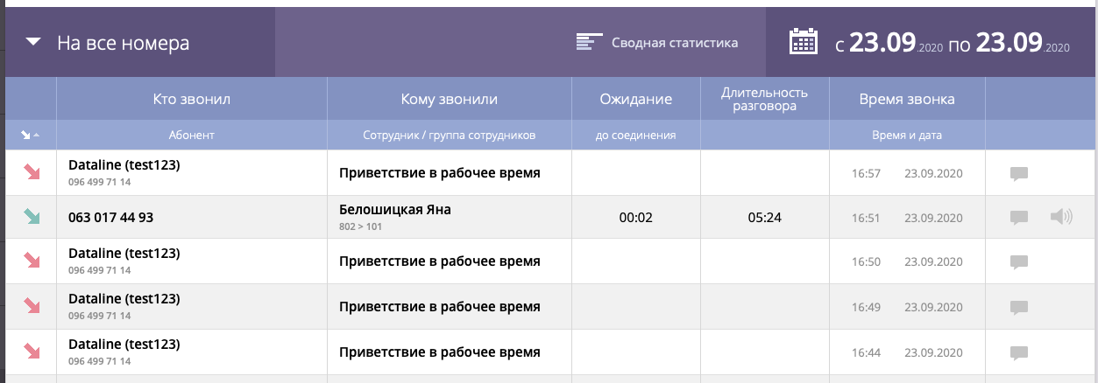Sort by Длительность разговора column header
1098x383 pixels.
coord(764,99)
